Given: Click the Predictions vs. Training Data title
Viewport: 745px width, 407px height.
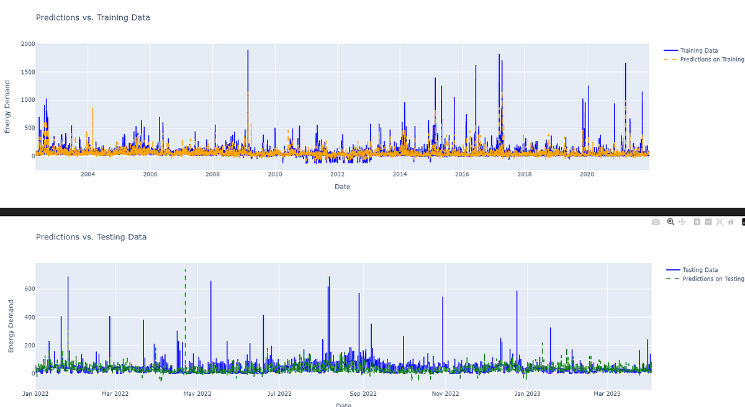Looking at the screenshot, I should (93, 17).
